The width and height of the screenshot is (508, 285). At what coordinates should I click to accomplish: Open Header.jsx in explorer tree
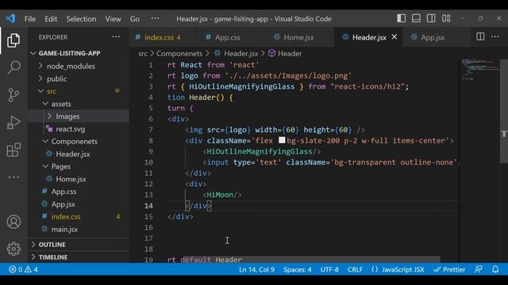[73, 154]
